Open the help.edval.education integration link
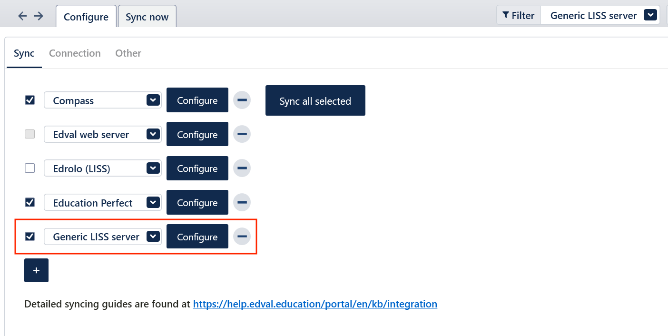Image resolution: width=668 pixels, height=336 pixels. 315,304
